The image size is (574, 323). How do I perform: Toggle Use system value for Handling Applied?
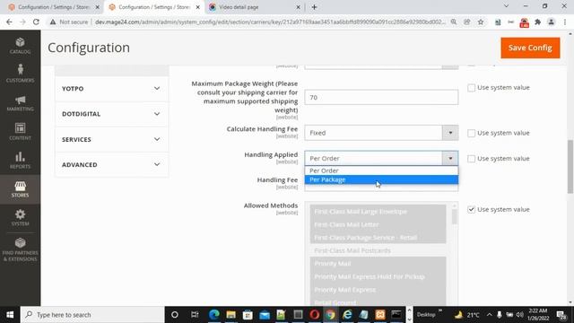[471, 159]
